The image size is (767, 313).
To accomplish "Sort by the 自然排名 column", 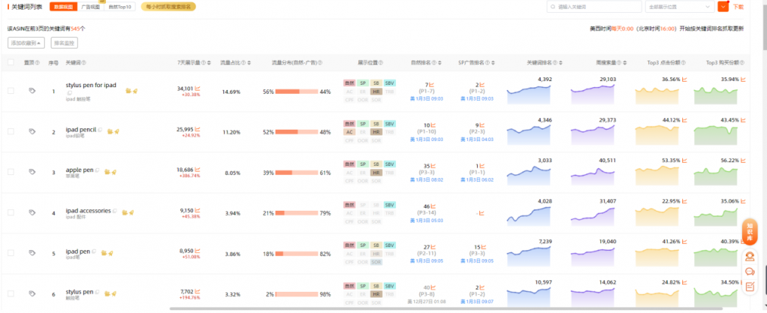I will [x=440, y=63].
